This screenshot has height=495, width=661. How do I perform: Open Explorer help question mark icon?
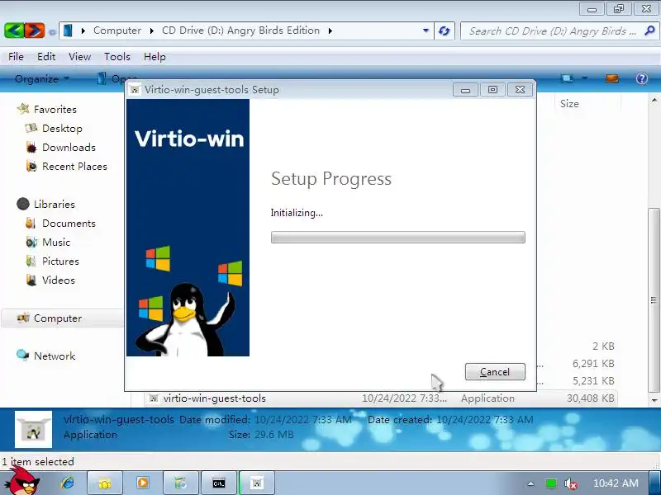tap(642, 78)
